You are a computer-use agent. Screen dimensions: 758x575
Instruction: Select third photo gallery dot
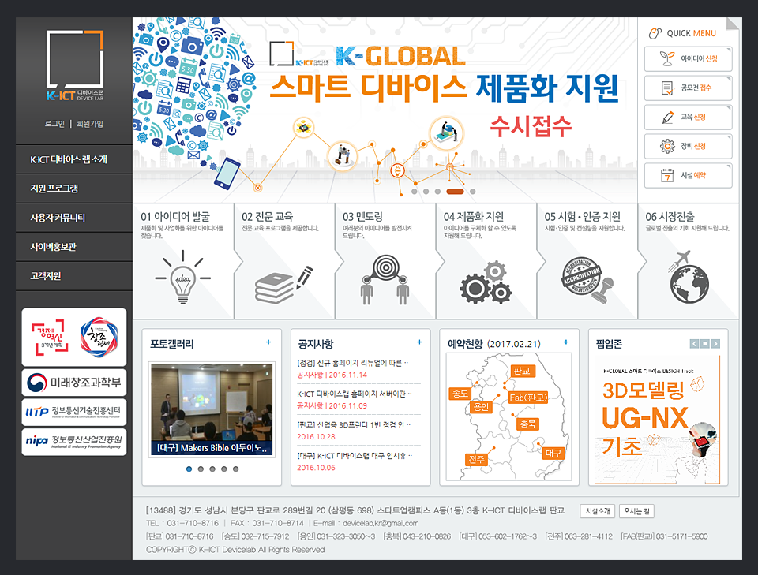(x=212, y=469)
